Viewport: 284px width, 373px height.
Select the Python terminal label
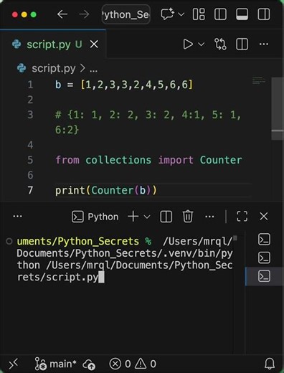[95, 217]
